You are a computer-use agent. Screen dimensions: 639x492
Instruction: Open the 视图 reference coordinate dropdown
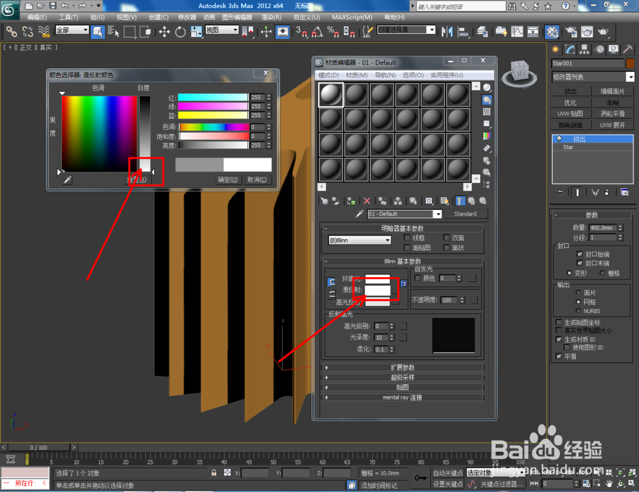(222, 30)
